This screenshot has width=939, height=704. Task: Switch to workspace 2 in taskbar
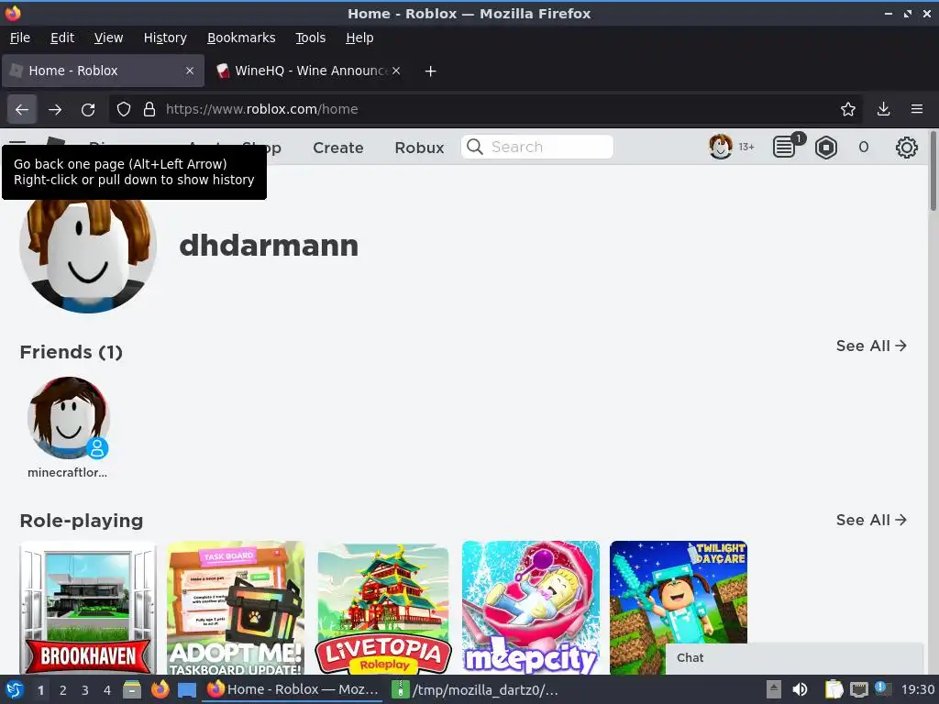(62, 690)
